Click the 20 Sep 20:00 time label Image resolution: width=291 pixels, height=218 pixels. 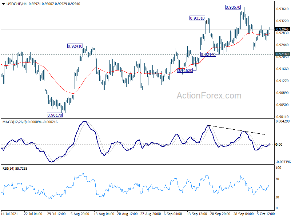pos(220,214)
